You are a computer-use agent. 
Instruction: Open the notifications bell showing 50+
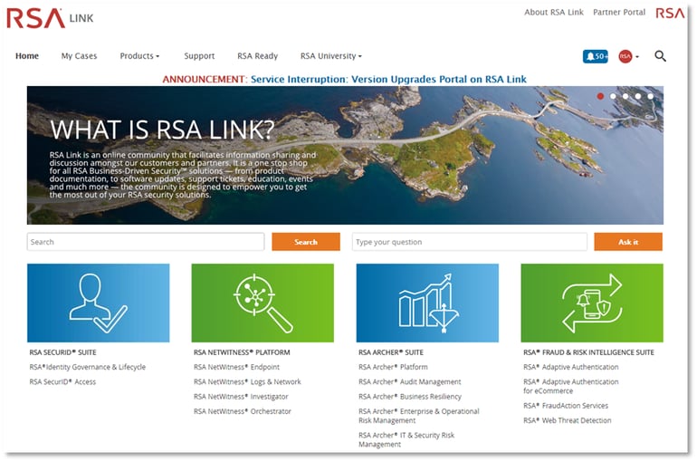click(x=595, y=56)
